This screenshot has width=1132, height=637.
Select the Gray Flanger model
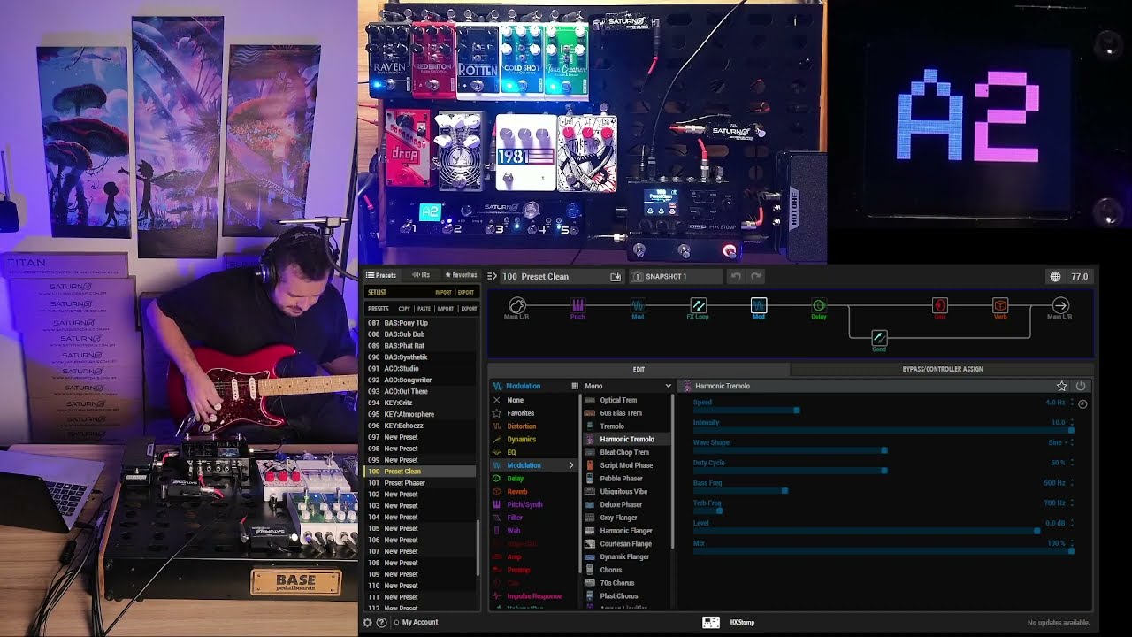click(x=625, y=518)
